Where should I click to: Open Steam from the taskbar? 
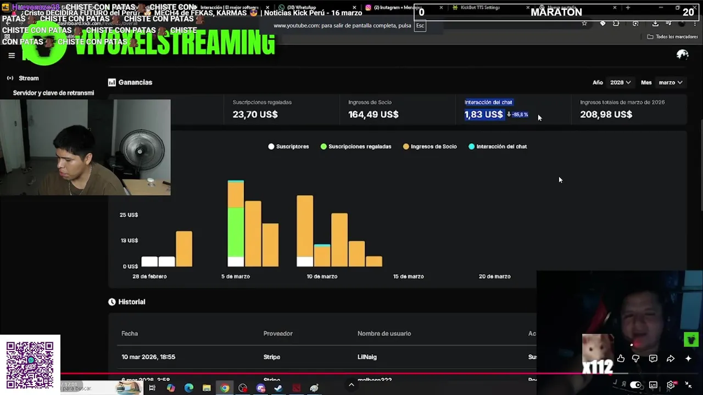(278, 388)
